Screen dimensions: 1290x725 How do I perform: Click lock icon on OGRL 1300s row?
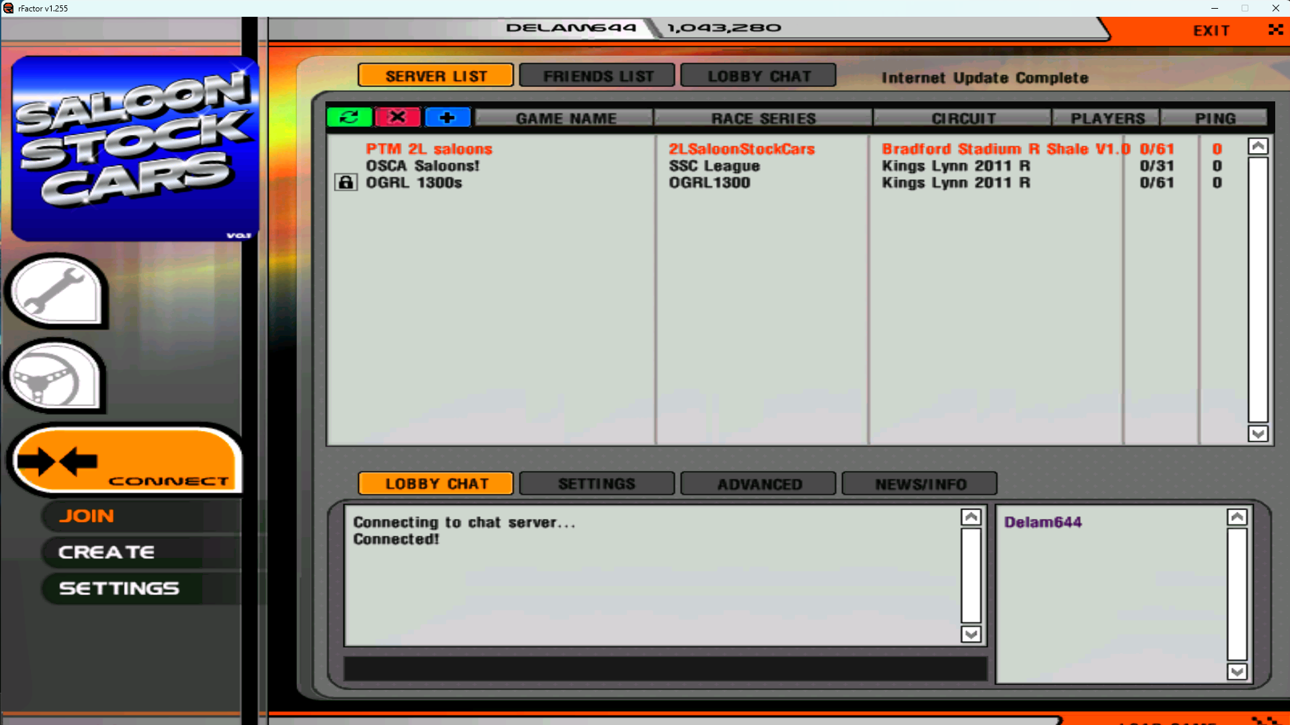click(x=346, y=183)
